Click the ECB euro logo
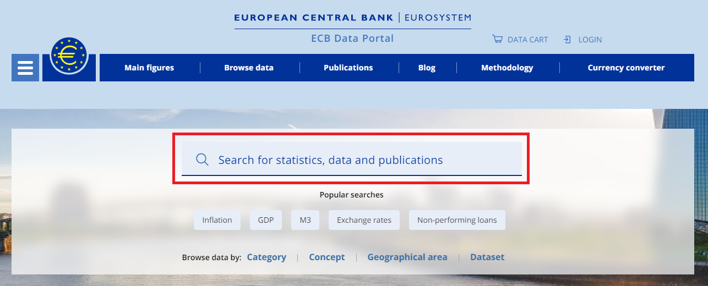The width and height of the screenshot is (708, 286). (x=69, y=57)
